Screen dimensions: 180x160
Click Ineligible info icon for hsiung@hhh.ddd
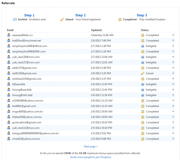(143, 95)
